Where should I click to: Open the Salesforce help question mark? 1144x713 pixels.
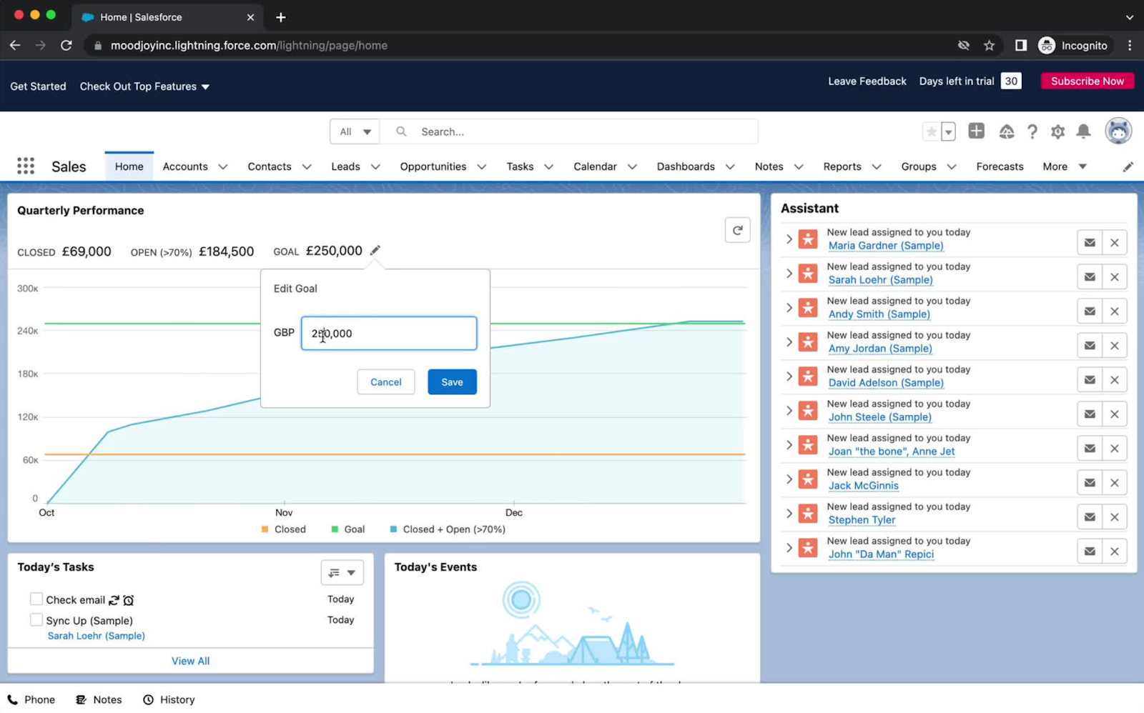pyautogui.click(x=1032, y=131)
